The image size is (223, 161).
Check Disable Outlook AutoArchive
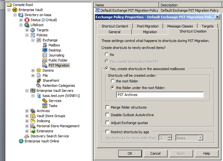point(107,115)
